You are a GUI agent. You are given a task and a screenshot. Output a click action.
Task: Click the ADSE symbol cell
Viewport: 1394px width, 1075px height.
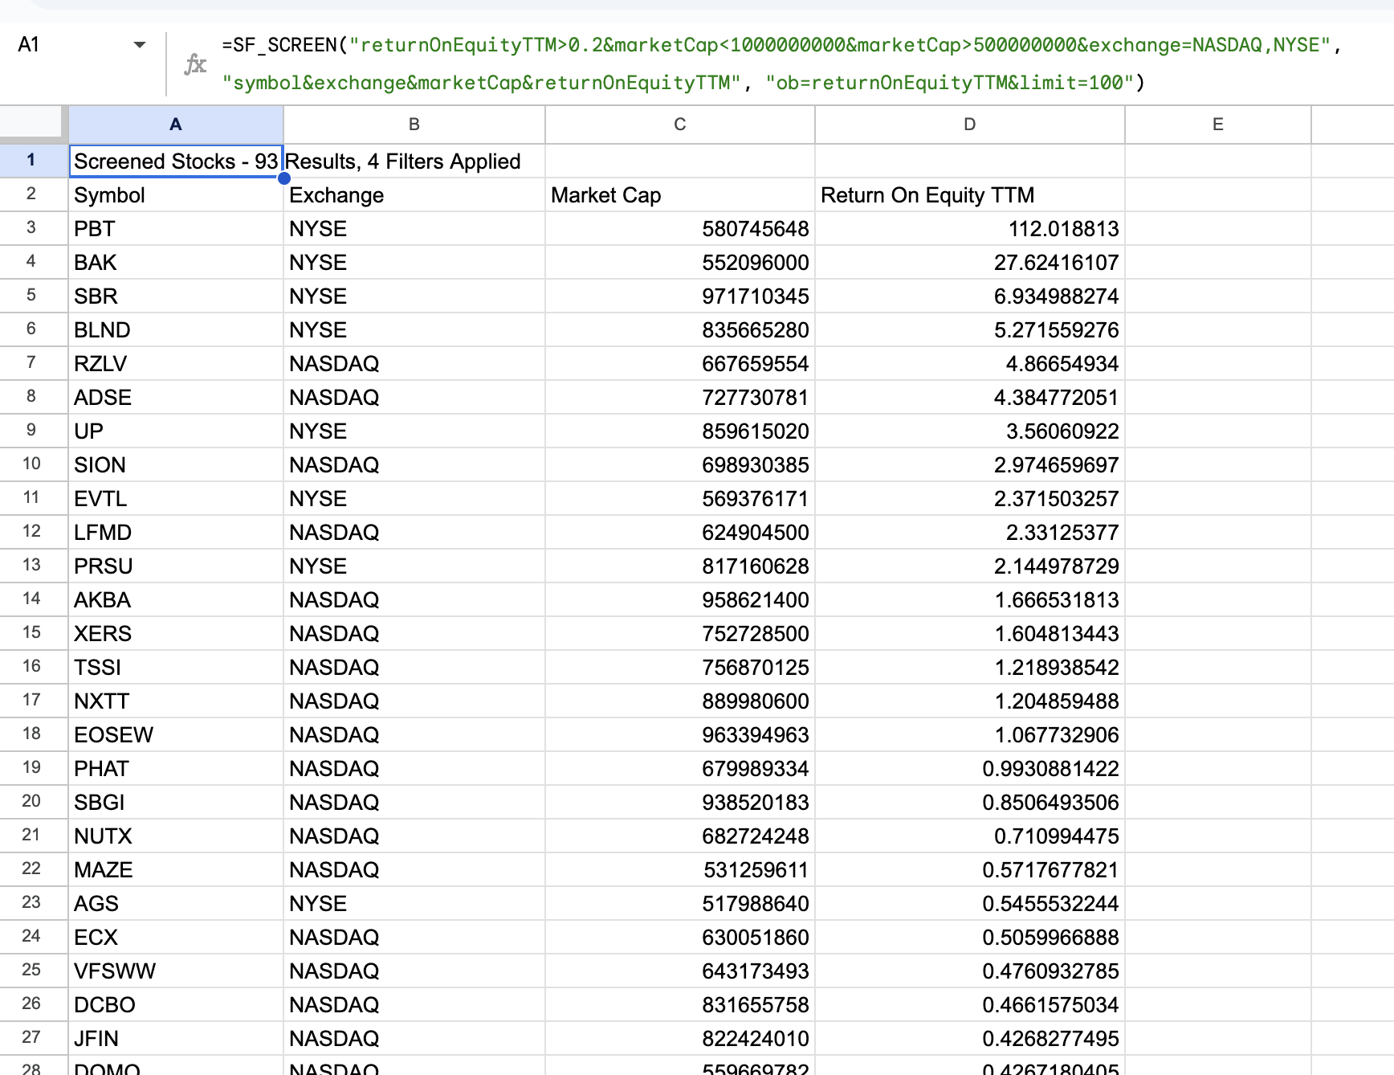(176, 398)
